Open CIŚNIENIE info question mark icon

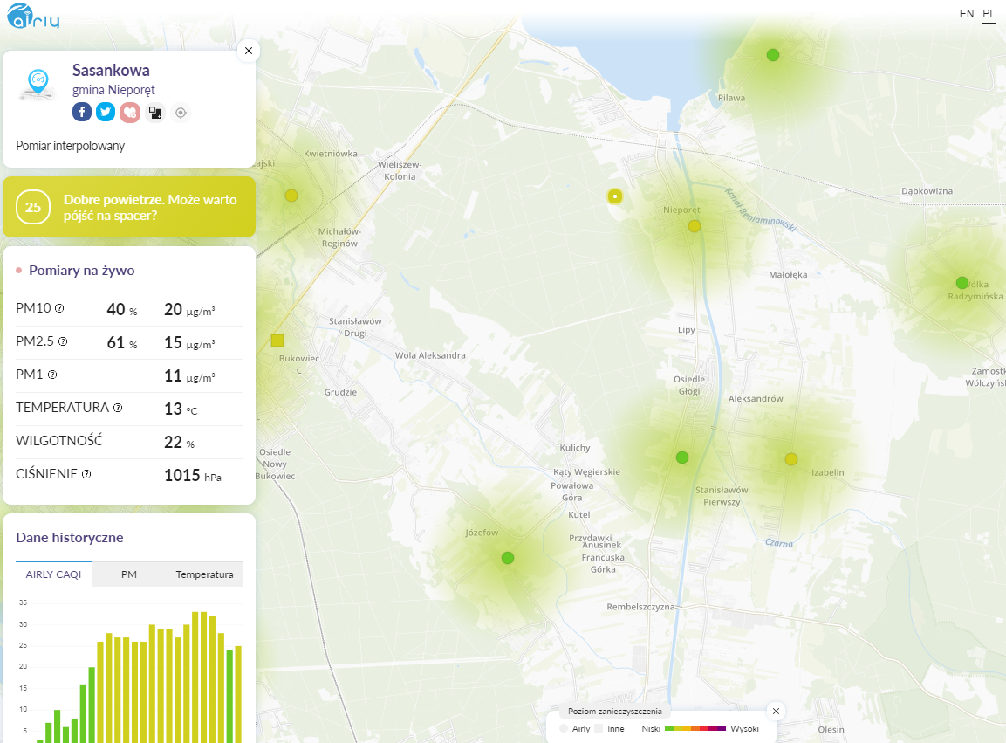tap(86, 474)
